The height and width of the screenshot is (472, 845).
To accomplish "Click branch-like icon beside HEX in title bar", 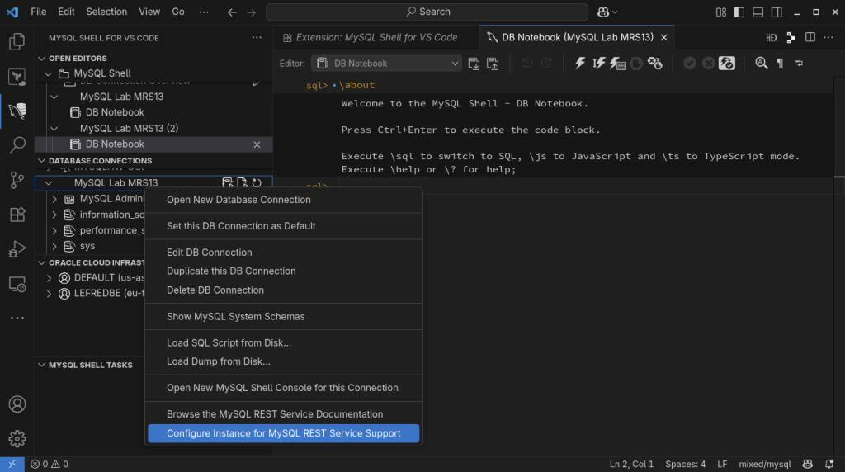I will coord(791,37).
